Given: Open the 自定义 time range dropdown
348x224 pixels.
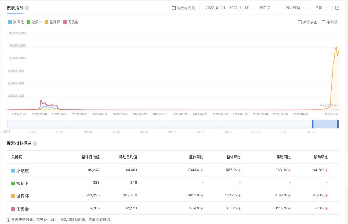Looking at the screenshot, I should [267, 8].
